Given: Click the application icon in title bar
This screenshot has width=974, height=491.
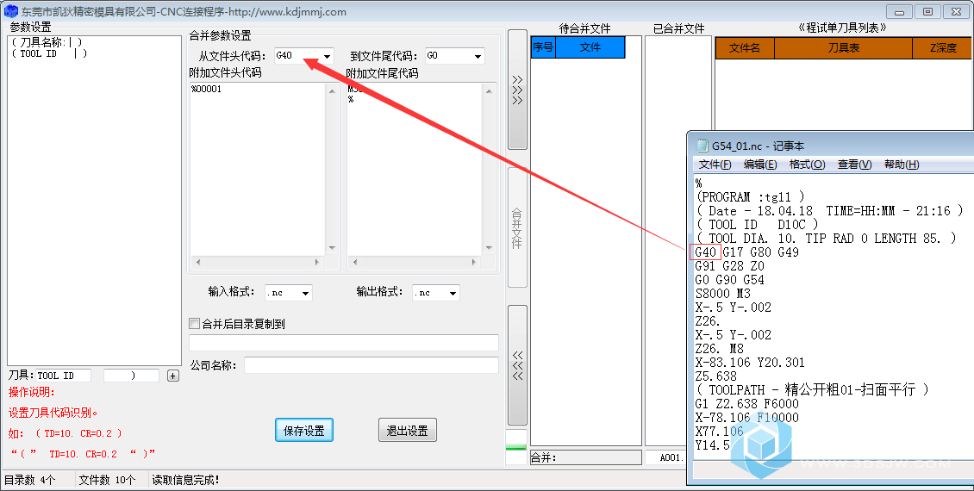Looking at the screenshot, I should click(x=10, y=11).
